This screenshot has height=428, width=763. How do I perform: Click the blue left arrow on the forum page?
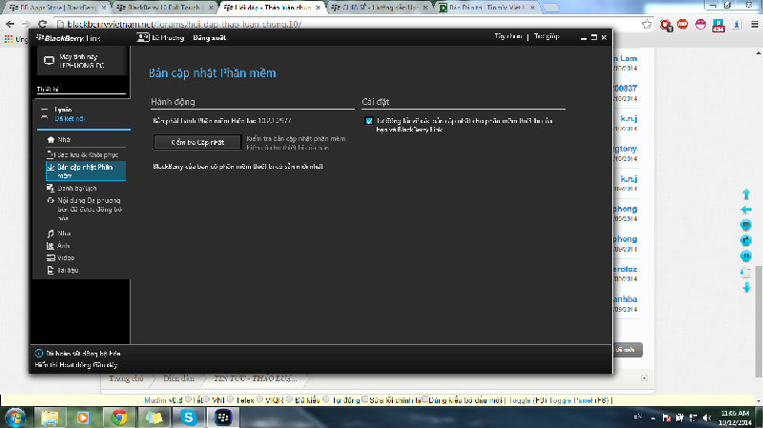click(x=746, y=210)
